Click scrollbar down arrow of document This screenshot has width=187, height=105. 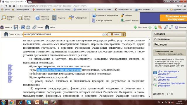pos(149,97)
